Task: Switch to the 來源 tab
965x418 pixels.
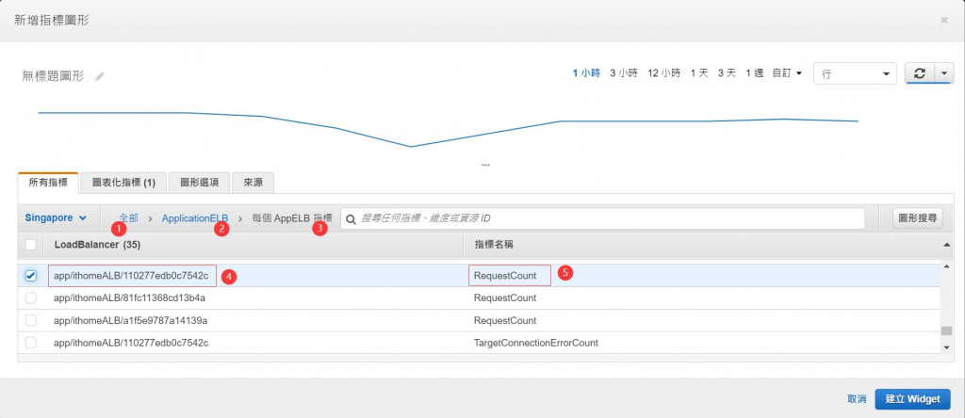Action: (253, 183)
